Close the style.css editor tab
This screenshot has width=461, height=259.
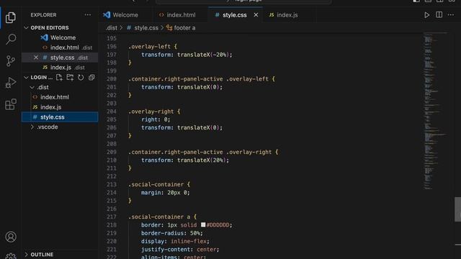[256, 14]
